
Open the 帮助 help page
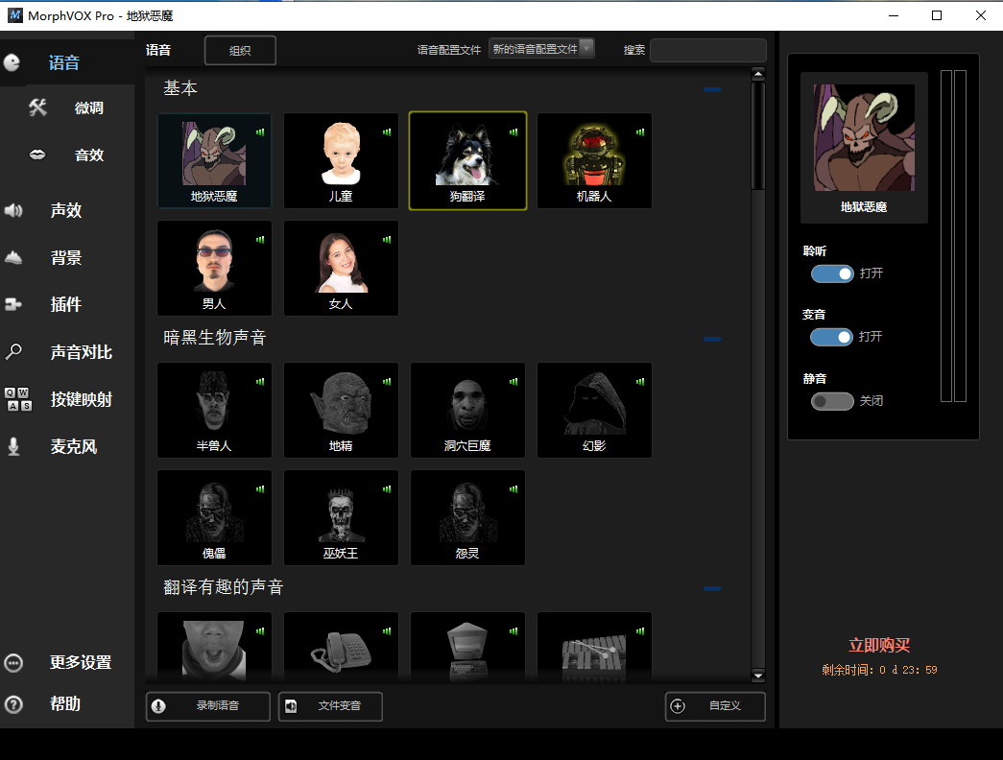[65, 703]
